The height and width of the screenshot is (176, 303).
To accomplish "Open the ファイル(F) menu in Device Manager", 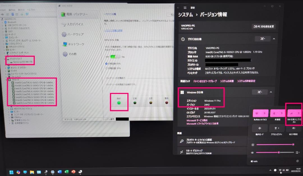I will point(3,10).
